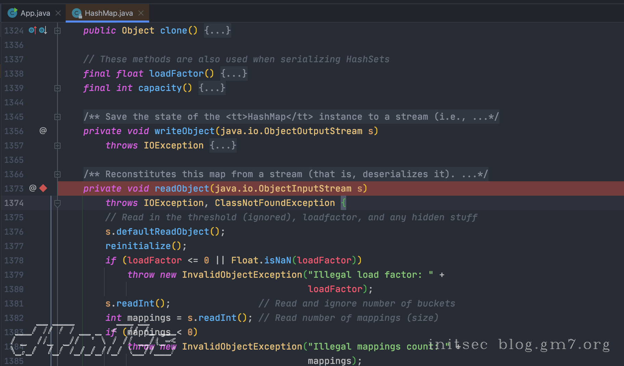This screenshot has width=624, height=366.
Task: Click the overrides-method up-arrow gutter icon on line 1324
Action: point(32,30)
